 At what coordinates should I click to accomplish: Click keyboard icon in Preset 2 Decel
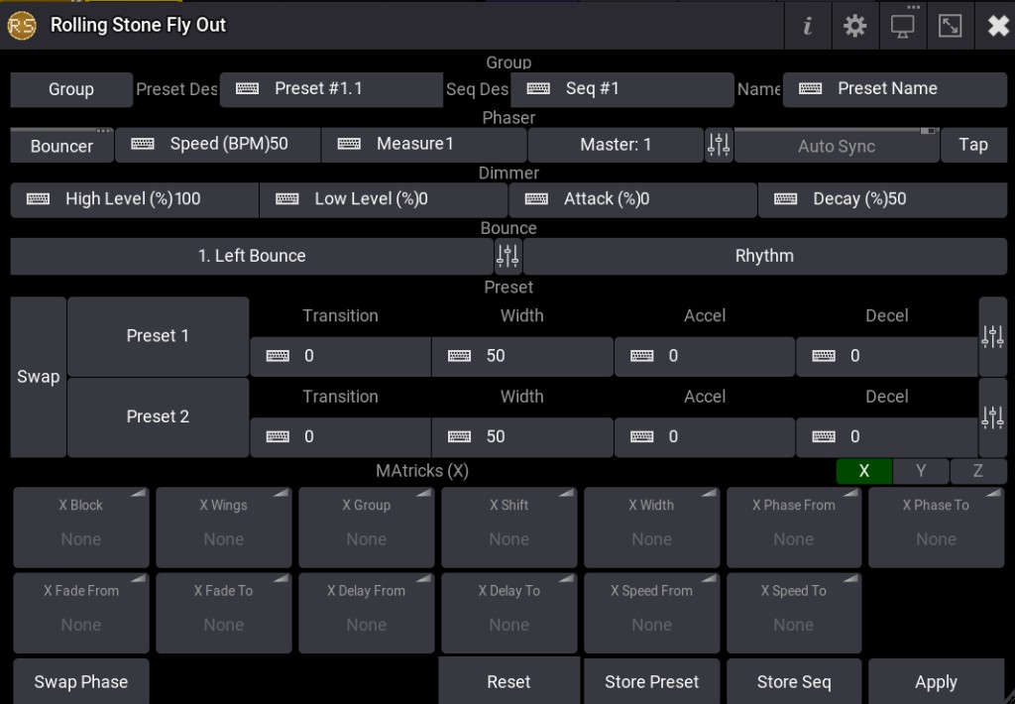click(x=824, y=436)
